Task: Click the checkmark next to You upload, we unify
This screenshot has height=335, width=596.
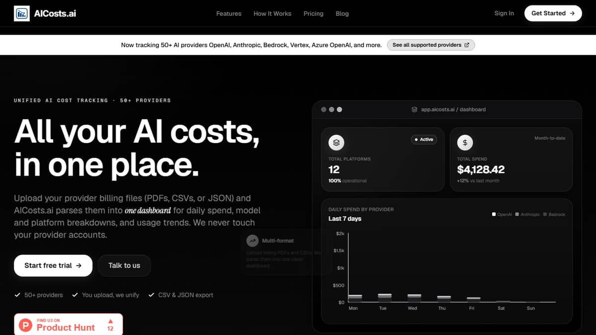Action: (75, 295)
